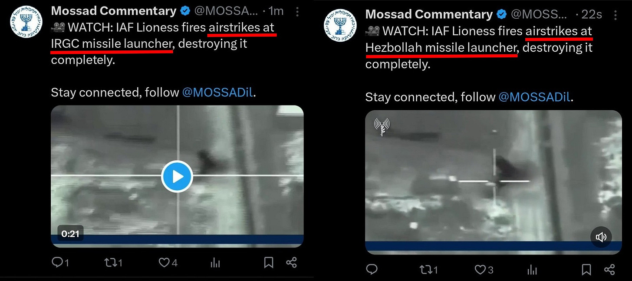Repost the IRGC missile launcher tweet
This screenshot has height=281, width=632.
[113, 262]
